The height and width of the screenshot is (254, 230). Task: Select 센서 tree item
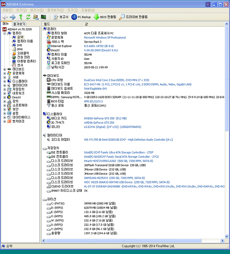[20, 65]
